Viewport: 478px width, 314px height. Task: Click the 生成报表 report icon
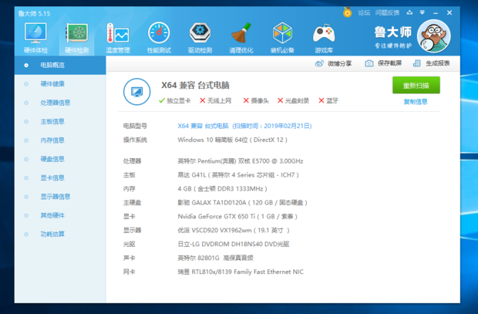(416, 63)
